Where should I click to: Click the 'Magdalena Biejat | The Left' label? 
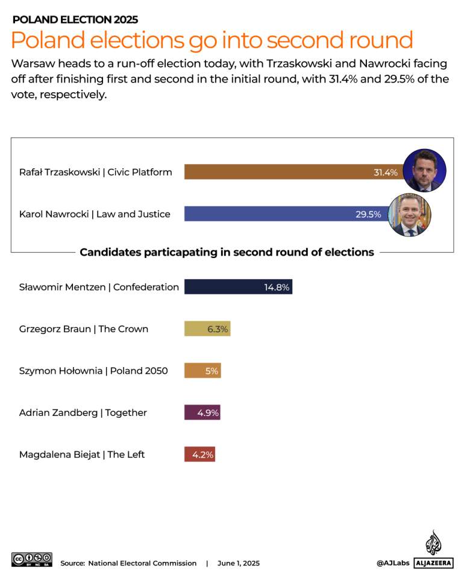coord(82,455)
